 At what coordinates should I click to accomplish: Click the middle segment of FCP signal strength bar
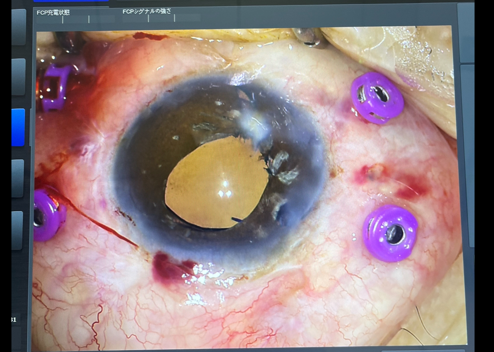(161, 18)
